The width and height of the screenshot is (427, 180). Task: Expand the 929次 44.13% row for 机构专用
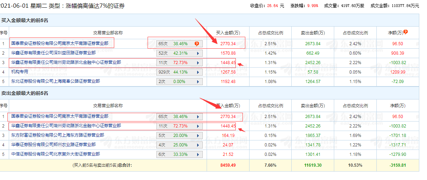[198, 72]
